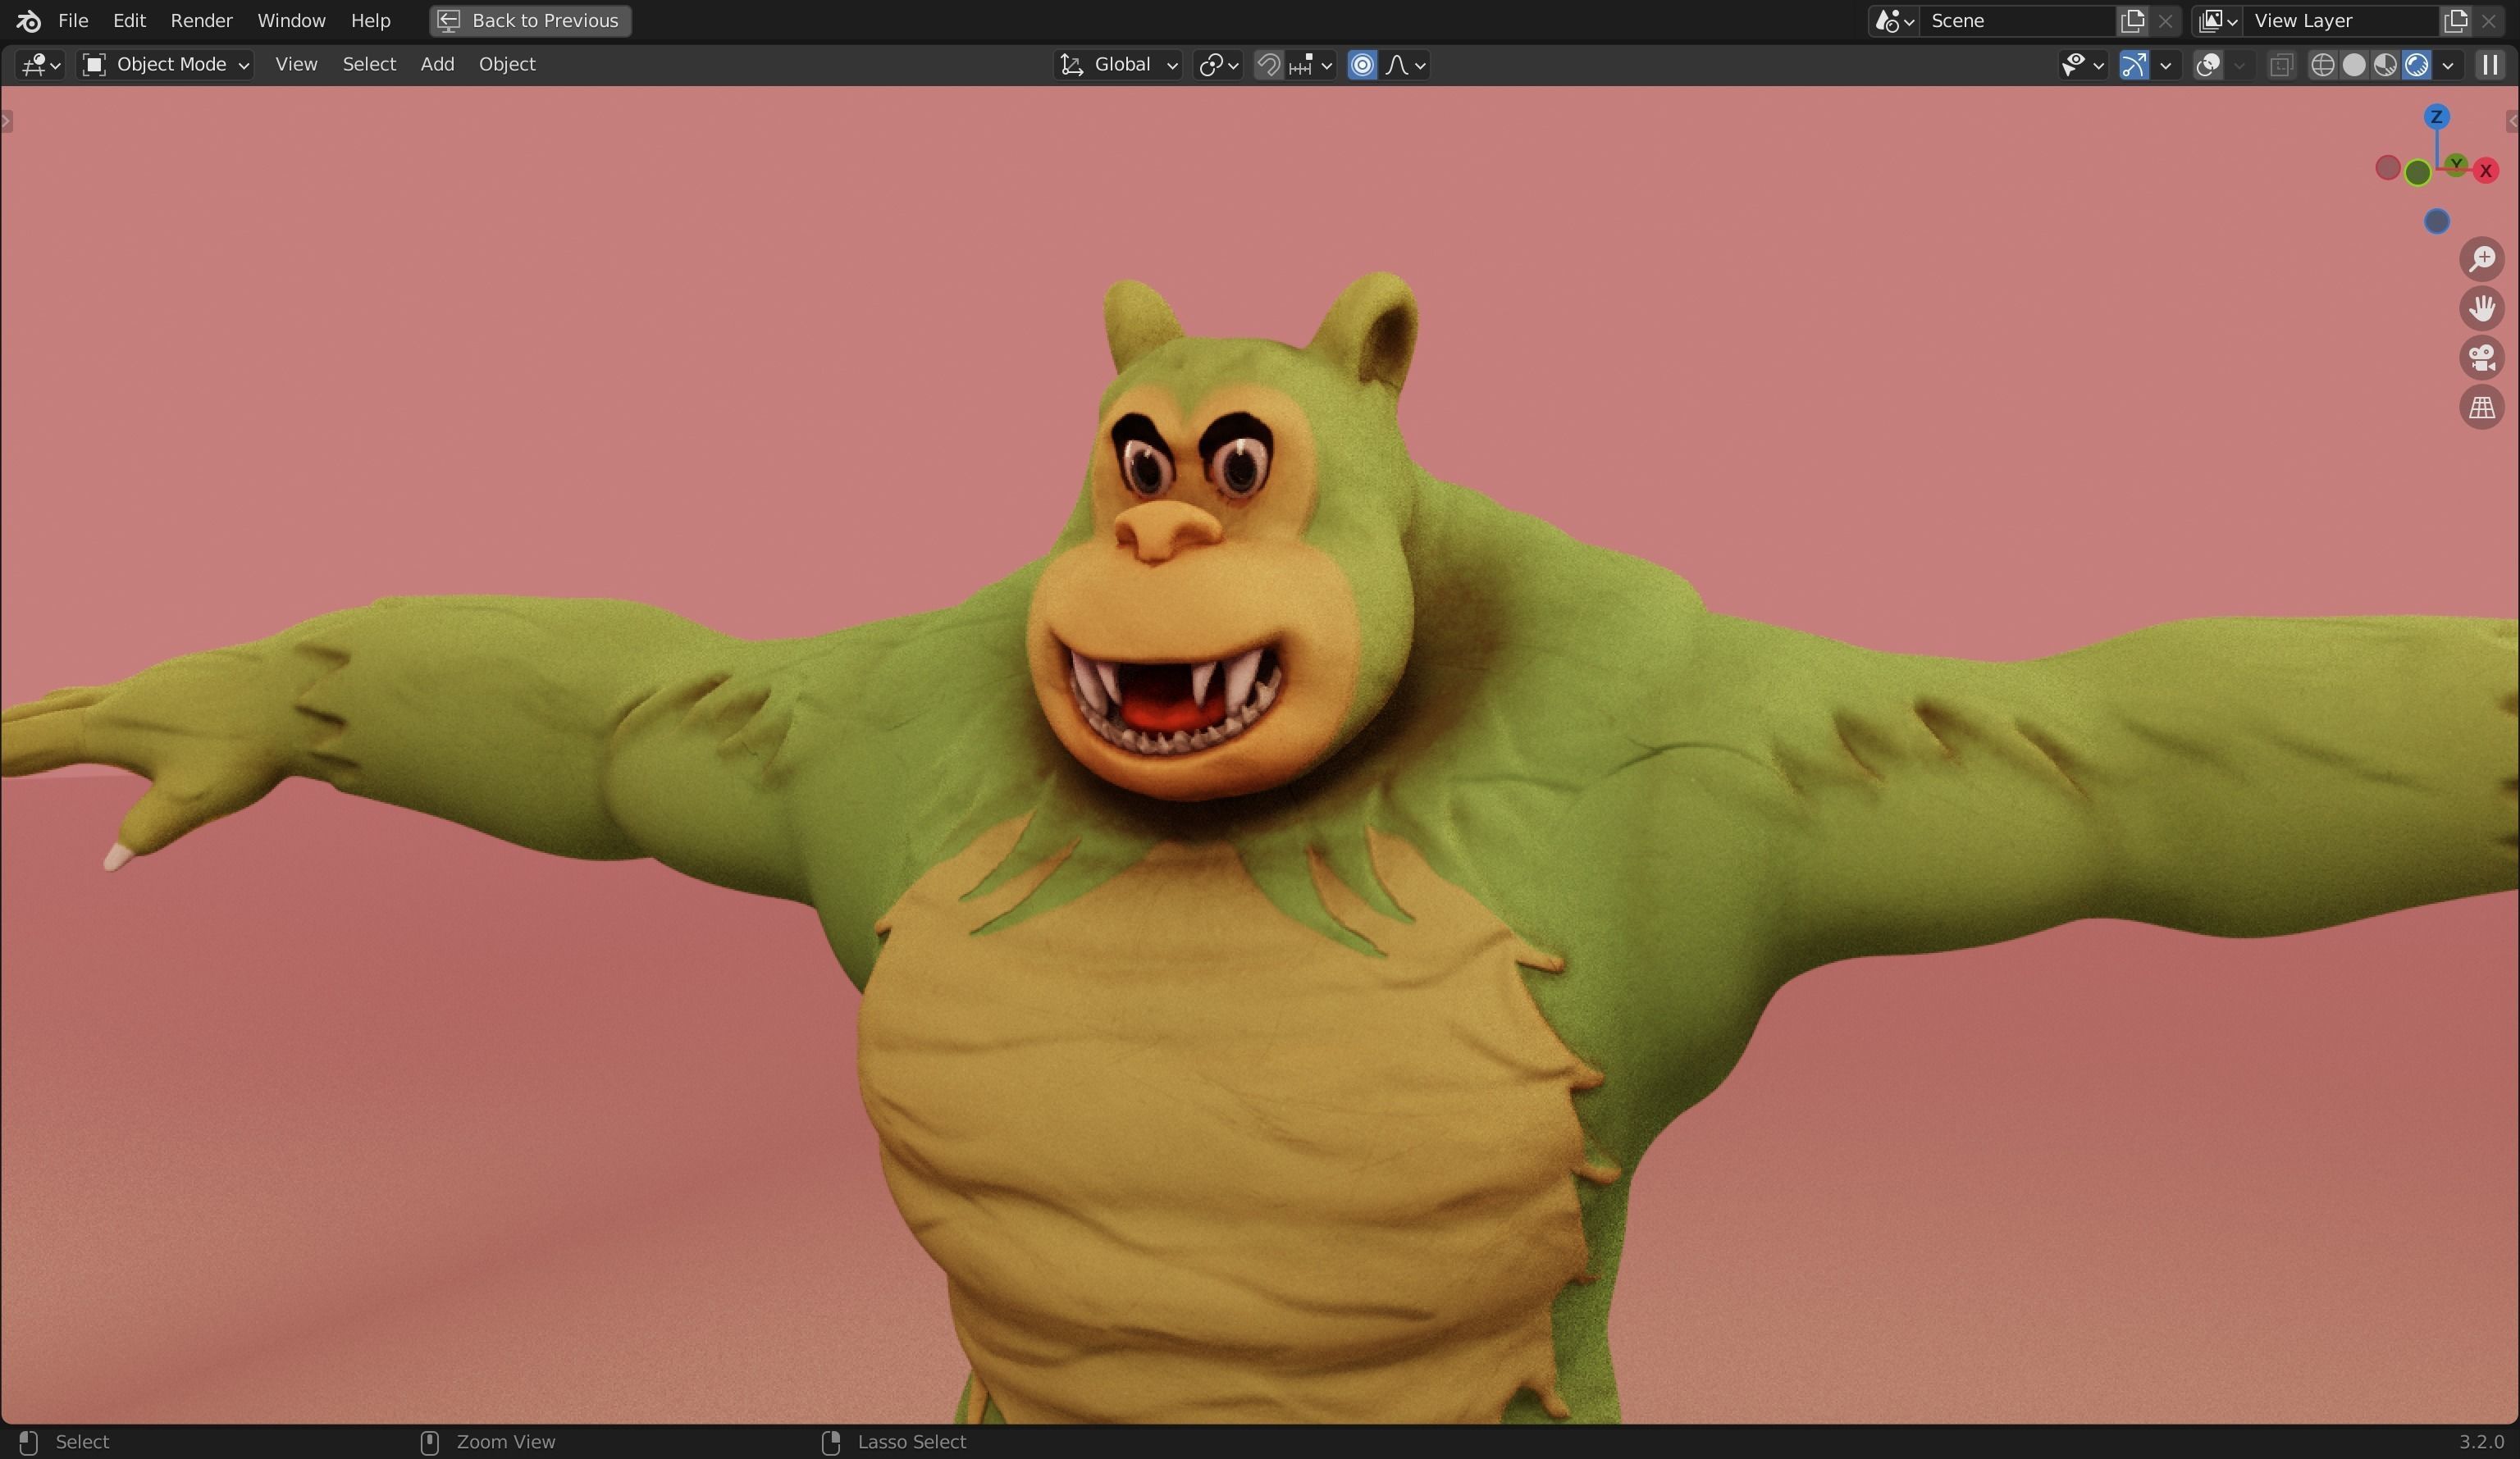Open object type visibility dropdown
The image size is (2520, 1459).
[x=2083, y=65]
